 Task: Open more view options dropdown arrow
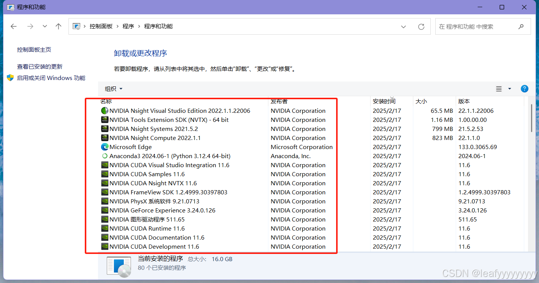509,89
